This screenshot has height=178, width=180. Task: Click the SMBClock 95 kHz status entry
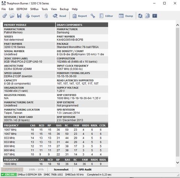75,175
